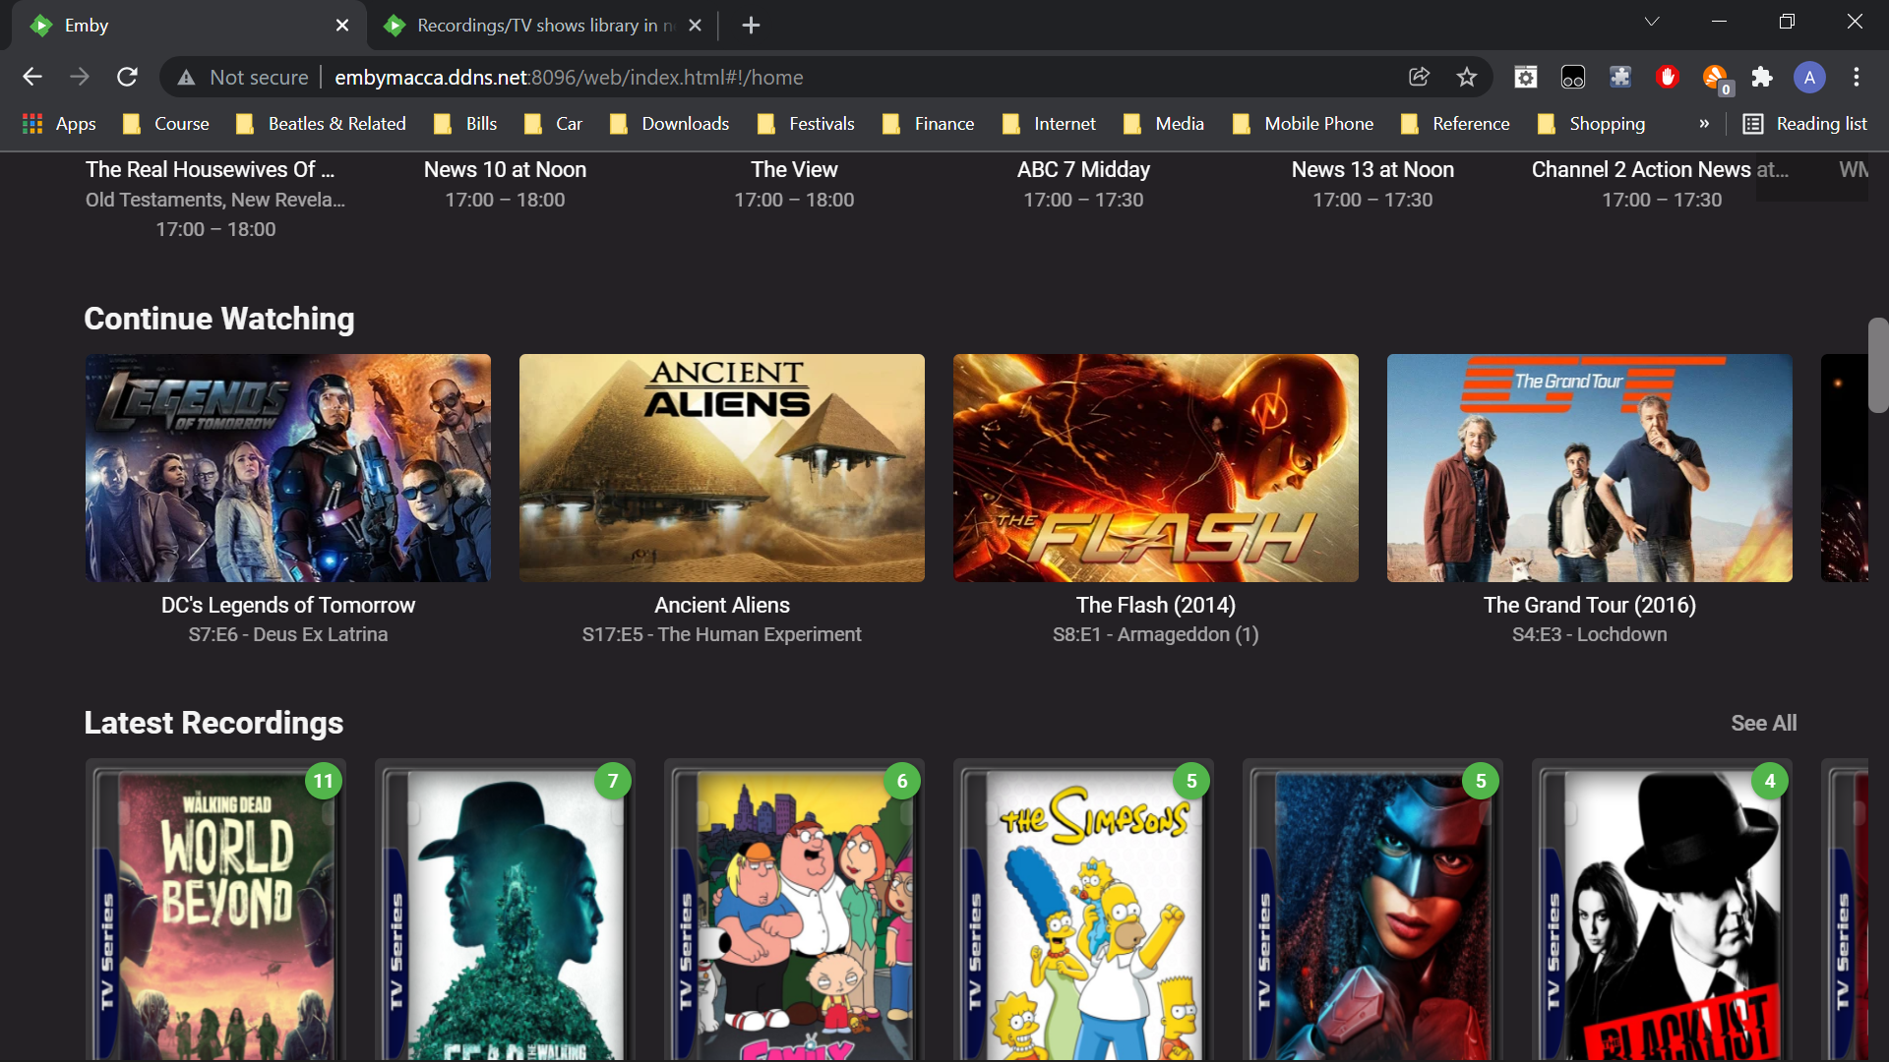Click the Not secure warning icon
Screen dimensions: 1889x1062
click(x=186, y=78)
